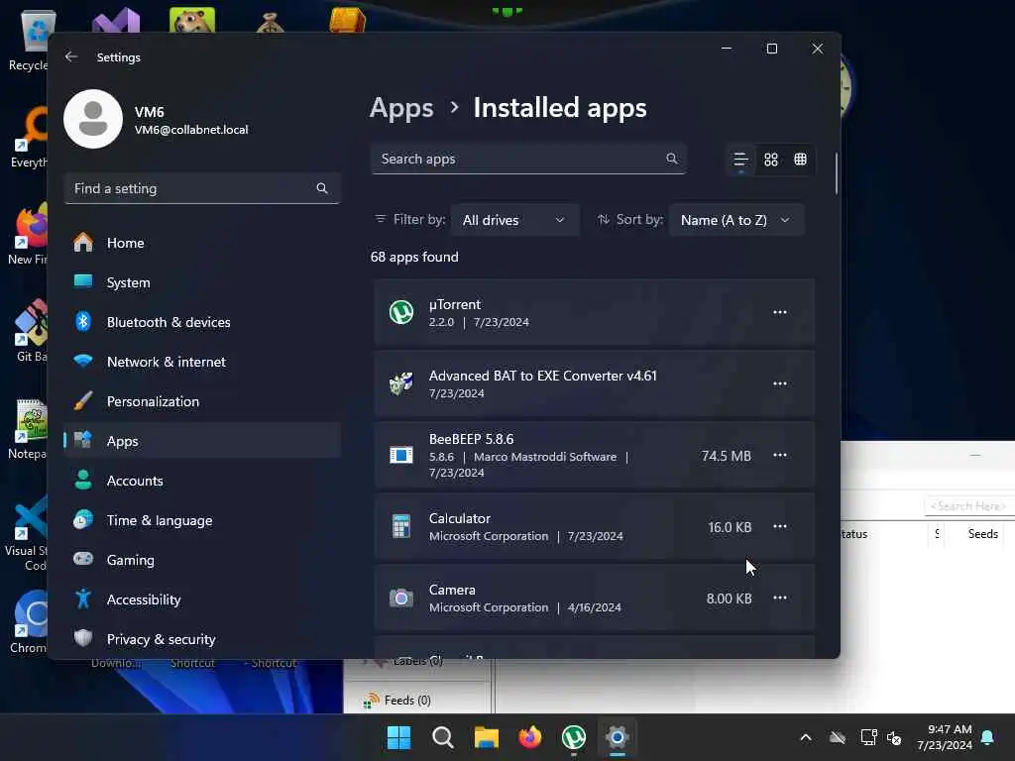Click the Apps breadcrumb link

click(x=401, y=108)
